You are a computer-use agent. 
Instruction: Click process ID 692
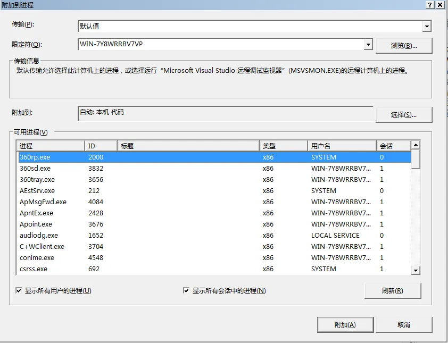(94, 269)
